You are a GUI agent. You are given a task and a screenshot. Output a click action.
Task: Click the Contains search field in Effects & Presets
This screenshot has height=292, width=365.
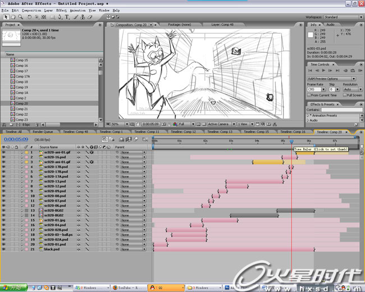(342, 109)
